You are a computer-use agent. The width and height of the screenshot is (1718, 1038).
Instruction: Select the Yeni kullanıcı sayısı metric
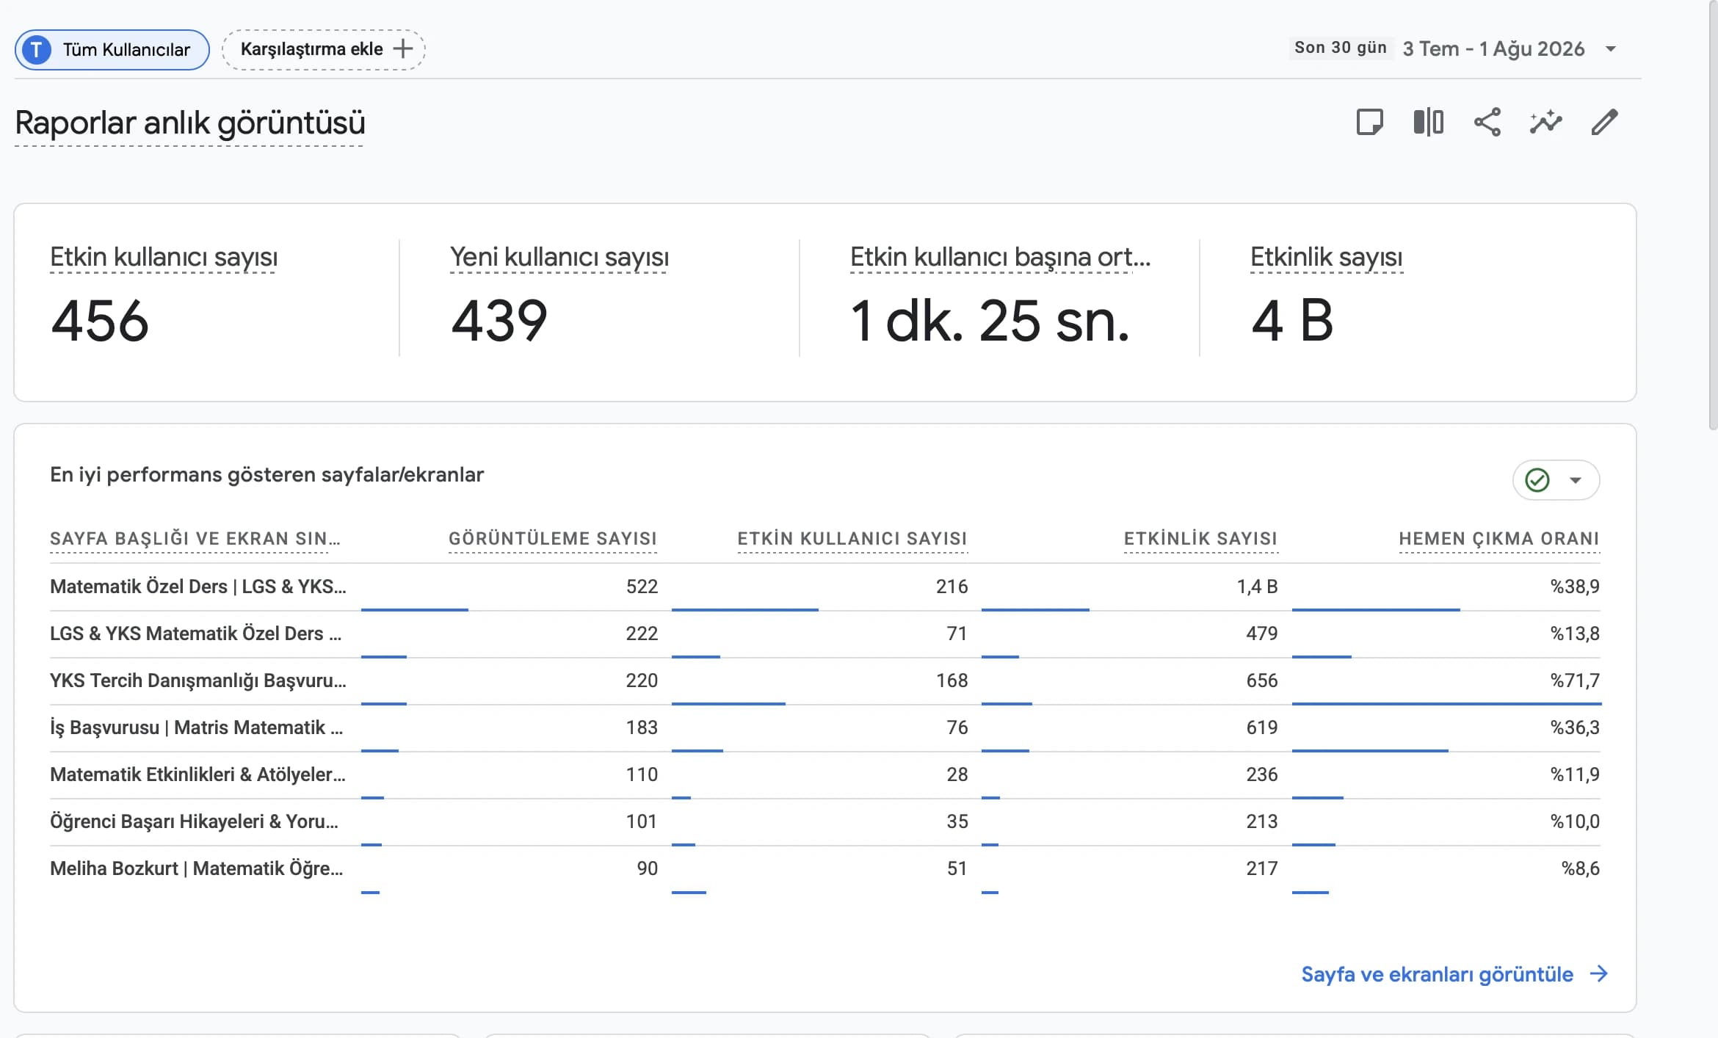point(559,258)
